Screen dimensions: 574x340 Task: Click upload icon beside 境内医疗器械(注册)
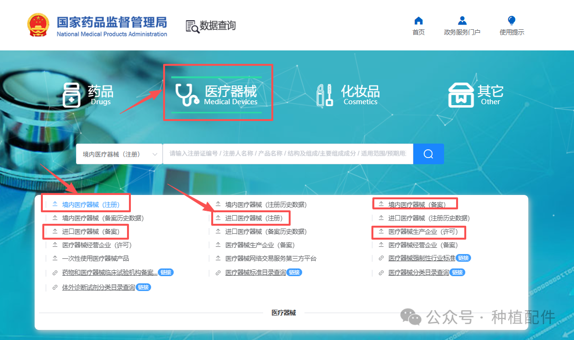point(55,204)
